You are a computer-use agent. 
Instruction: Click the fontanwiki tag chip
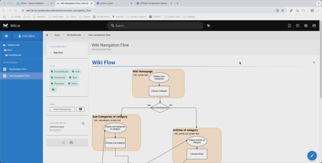58,77
